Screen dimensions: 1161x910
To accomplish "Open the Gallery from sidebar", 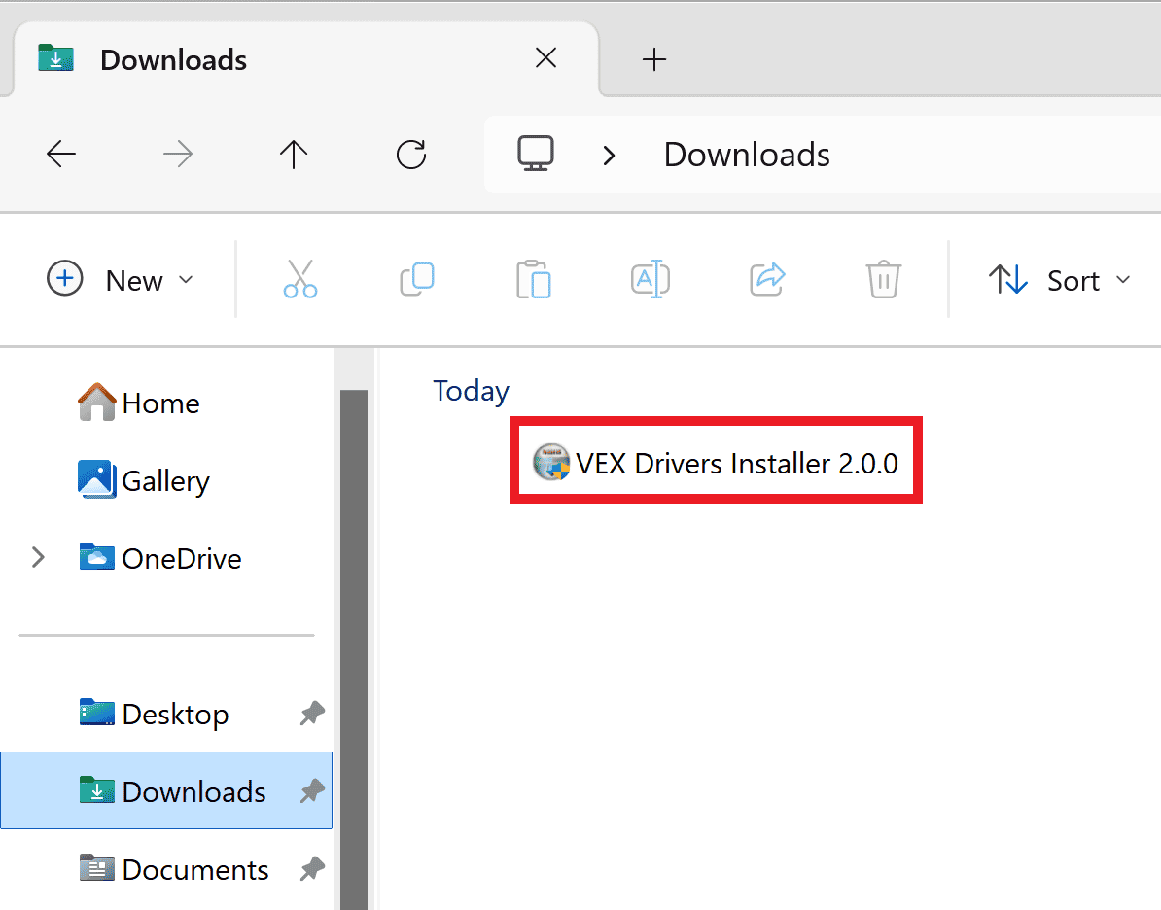I will pos(165,480).
